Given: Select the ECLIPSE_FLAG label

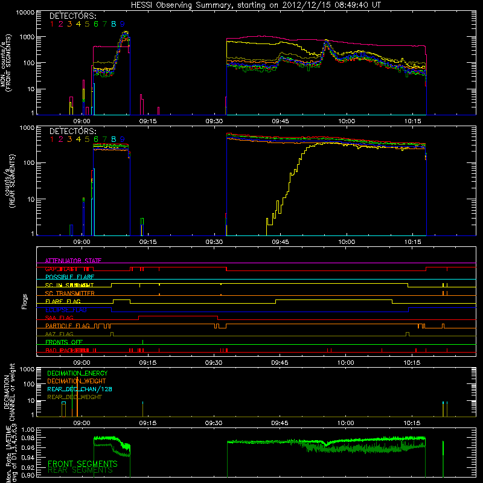Looking at the screenshot, I should pyautogui.click(x=66, y=310).
